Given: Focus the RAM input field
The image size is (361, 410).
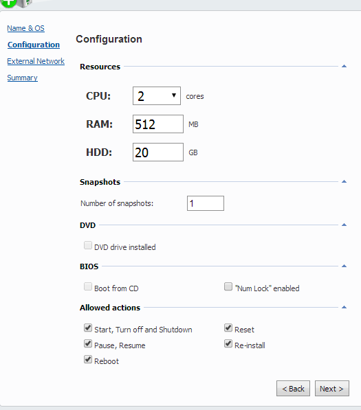Looking at the screenshot, I should [158, 124].
